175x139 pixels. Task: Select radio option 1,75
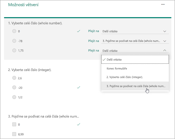pos(14,51)
